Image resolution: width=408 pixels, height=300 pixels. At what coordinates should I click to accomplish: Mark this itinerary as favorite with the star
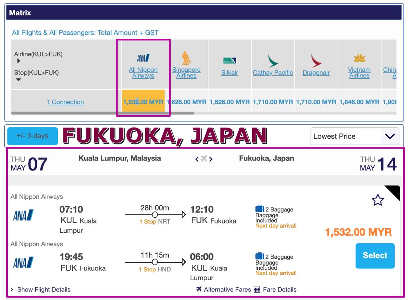point(378,200)
